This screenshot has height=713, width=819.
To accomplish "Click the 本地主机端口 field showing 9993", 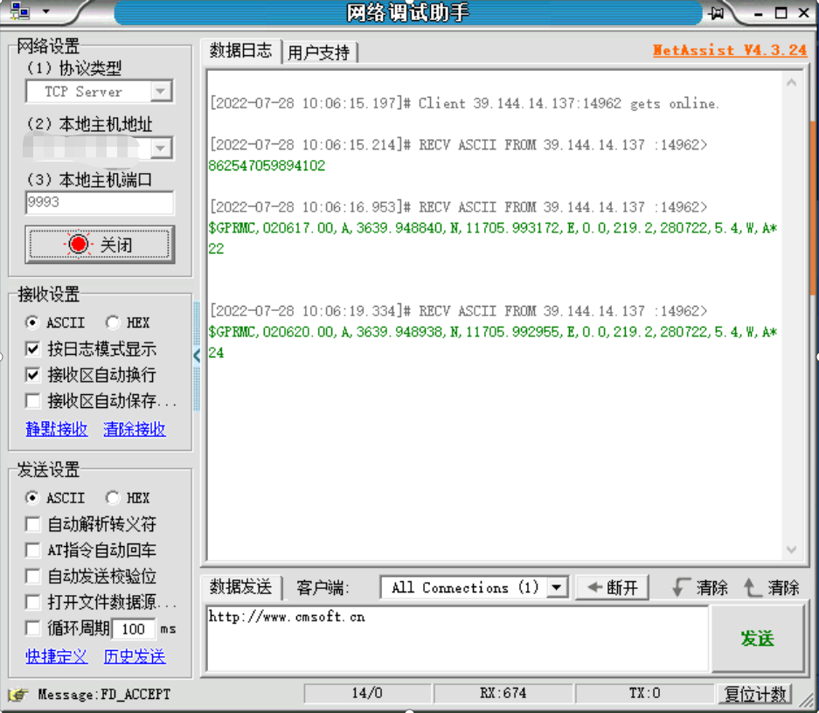I will tap(99, 203).
